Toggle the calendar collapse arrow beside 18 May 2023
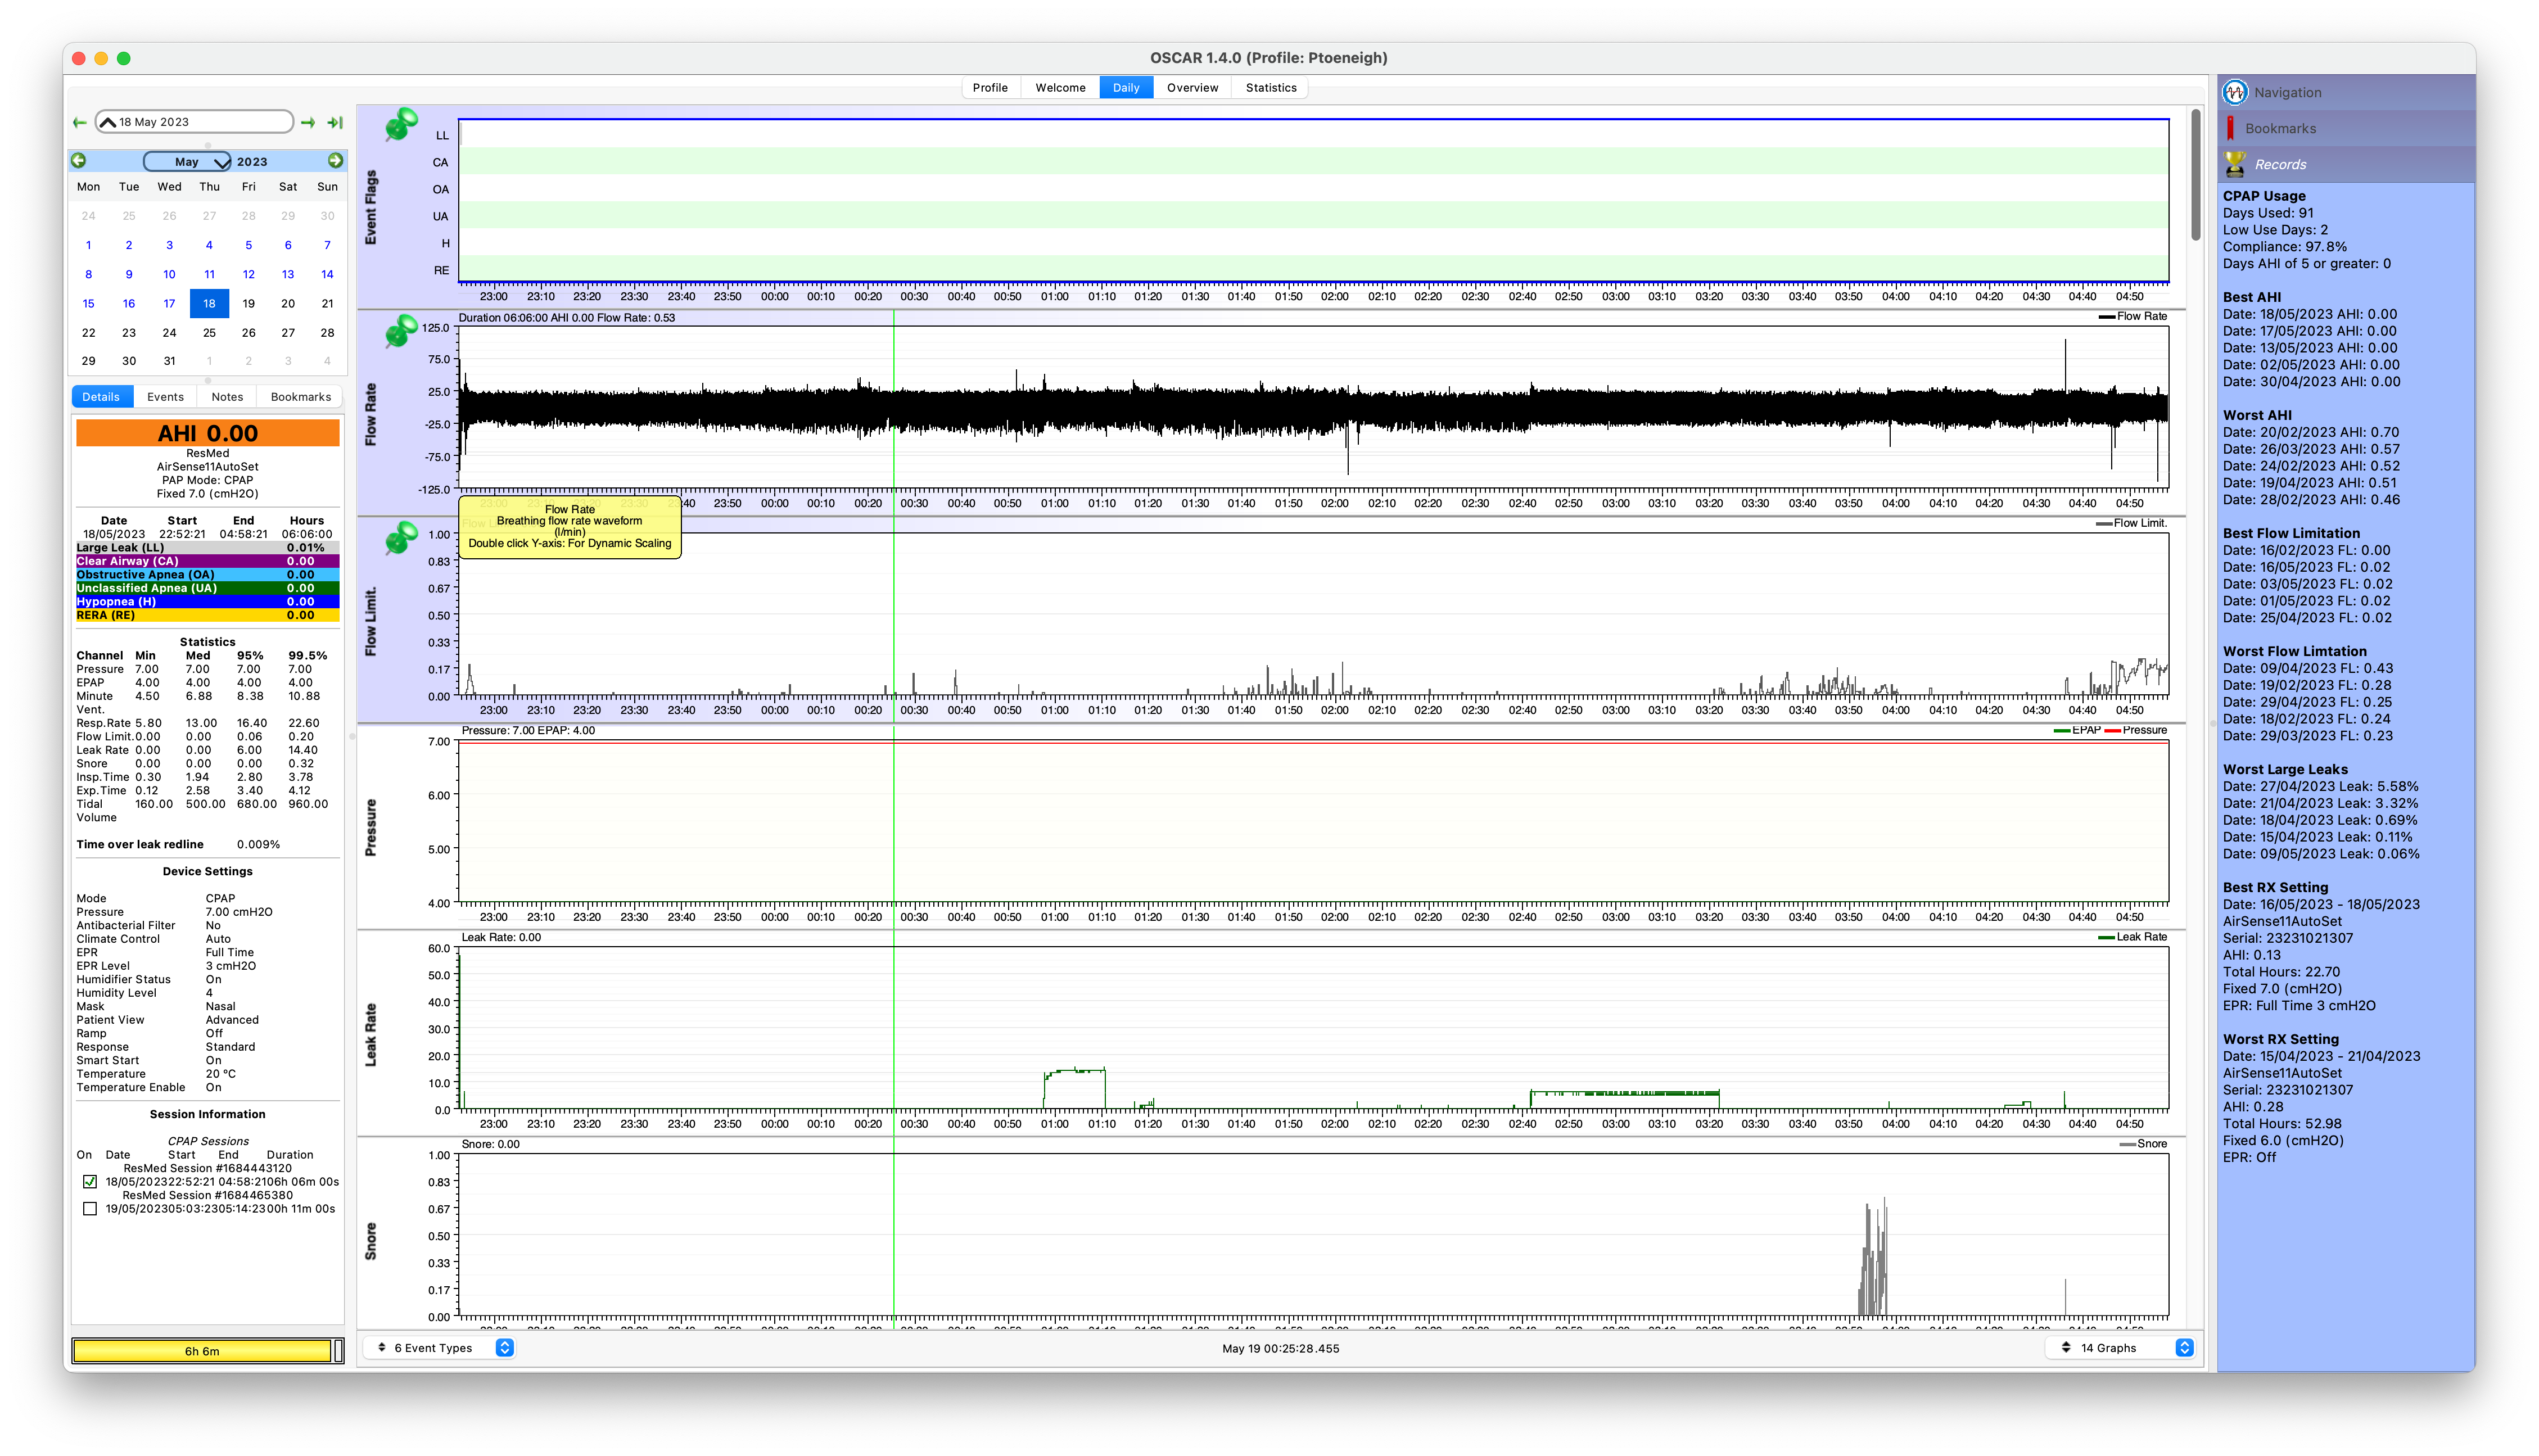 coord(108,123)
